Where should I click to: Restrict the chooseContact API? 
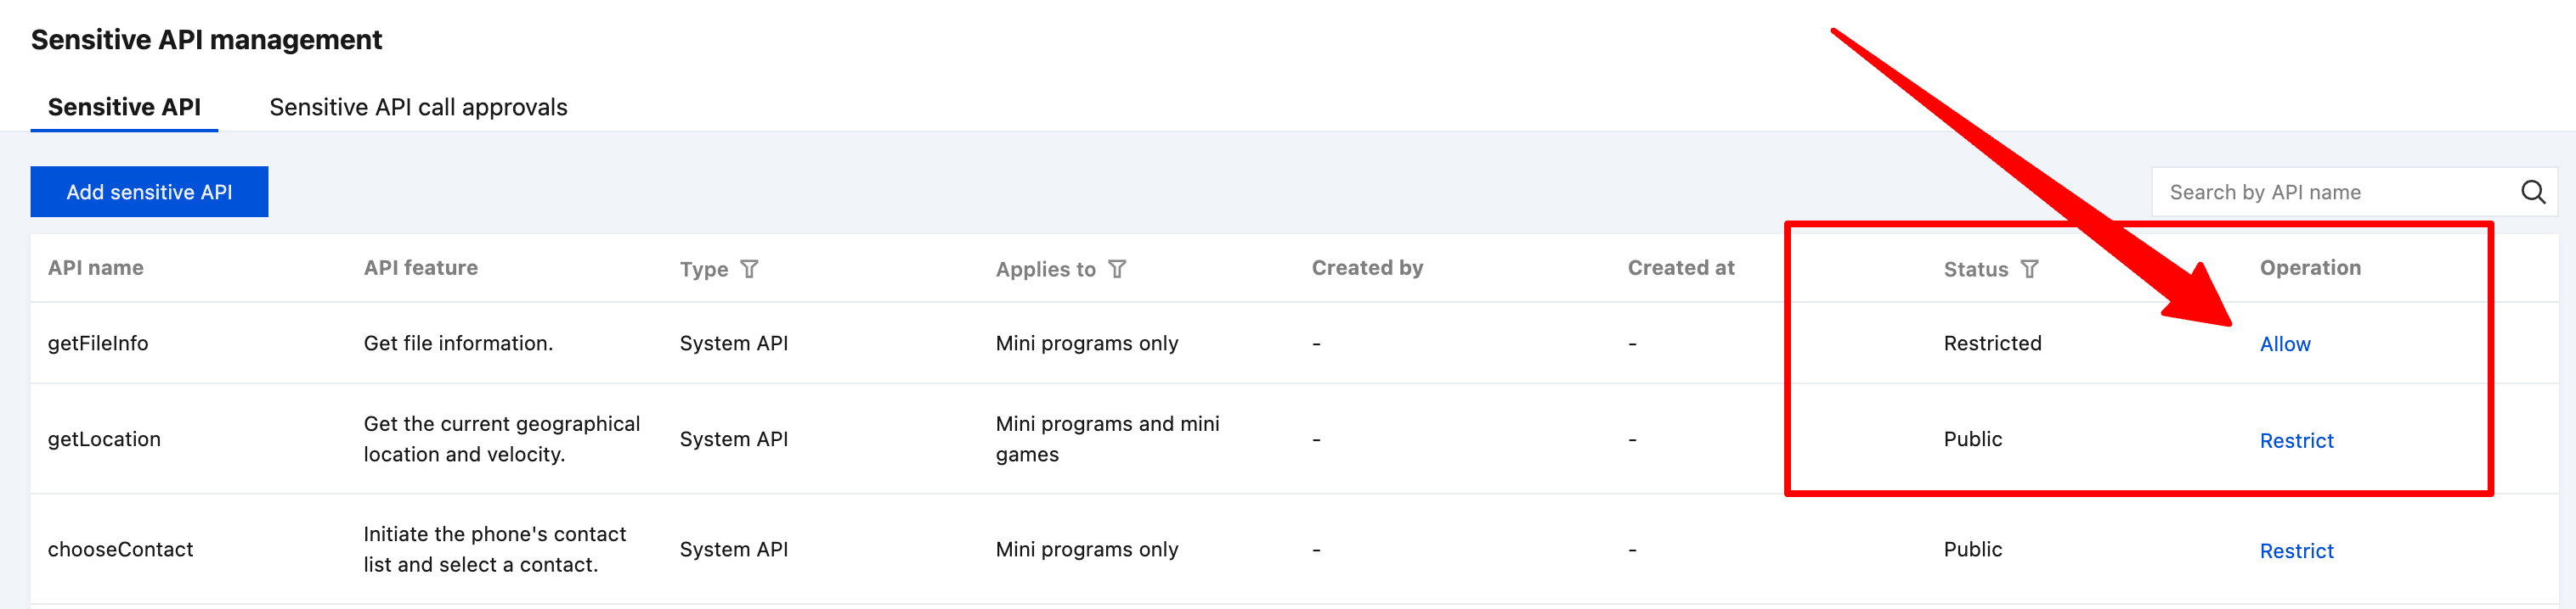(2296, 551)
